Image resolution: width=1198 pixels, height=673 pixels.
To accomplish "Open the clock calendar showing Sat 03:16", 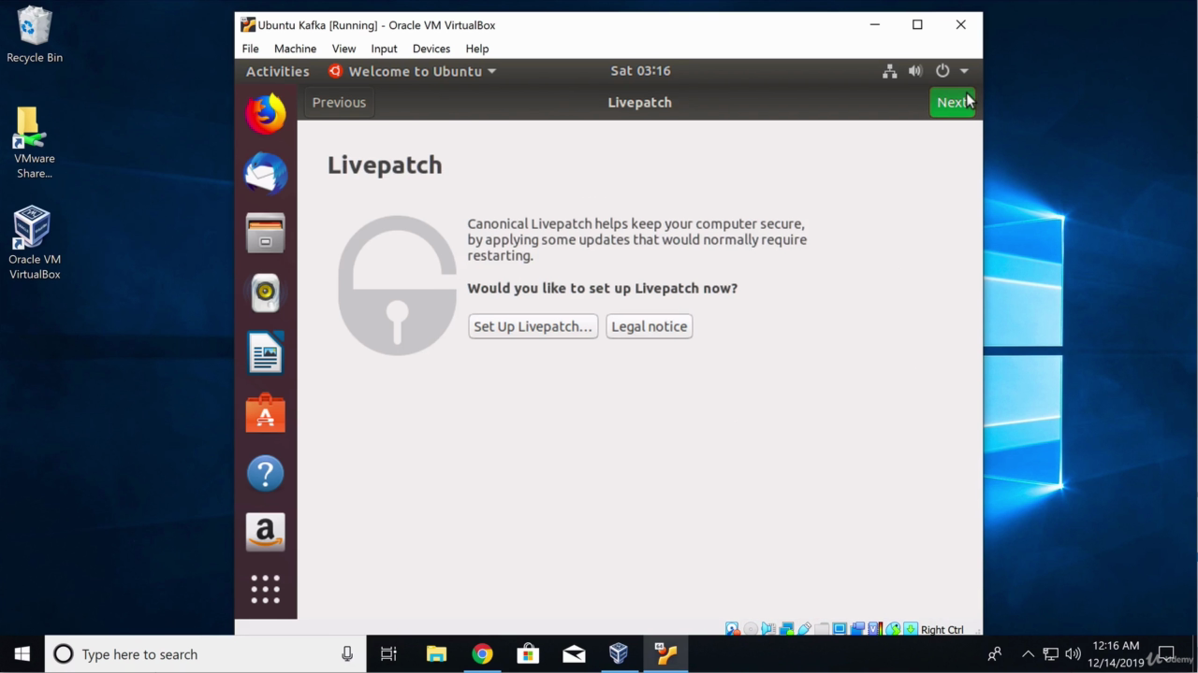I will 640,71.
